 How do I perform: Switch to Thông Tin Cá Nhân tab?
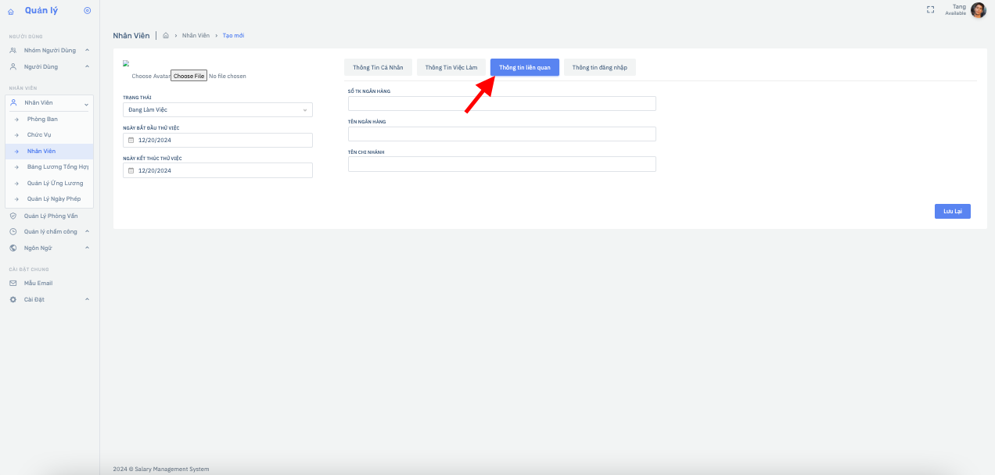[x=378, y=67]
